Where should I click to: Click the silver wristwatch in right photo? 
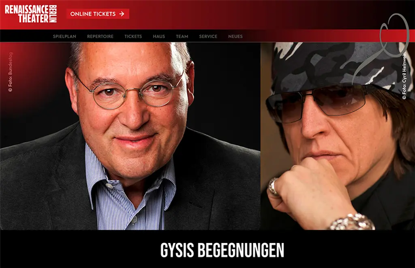(352, 222)
